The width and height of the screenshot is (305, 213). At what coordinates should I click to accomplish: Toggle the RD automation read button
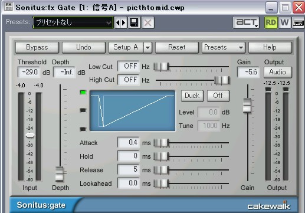tap(271, 22)
